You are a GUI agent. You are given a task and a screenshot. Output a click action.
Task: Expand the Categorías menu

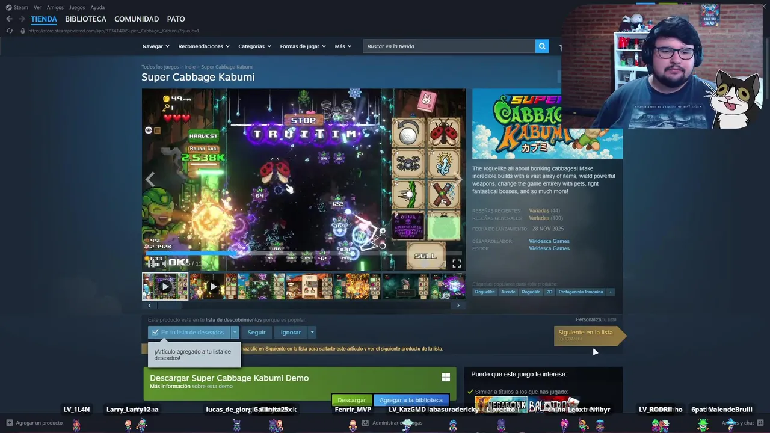254,46
